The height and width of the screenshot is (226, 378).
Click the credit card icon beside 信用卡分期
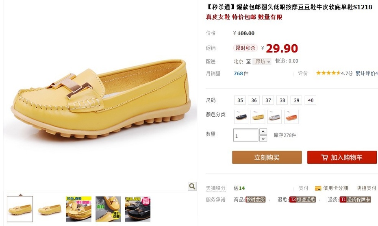click(x=318, y=188)
